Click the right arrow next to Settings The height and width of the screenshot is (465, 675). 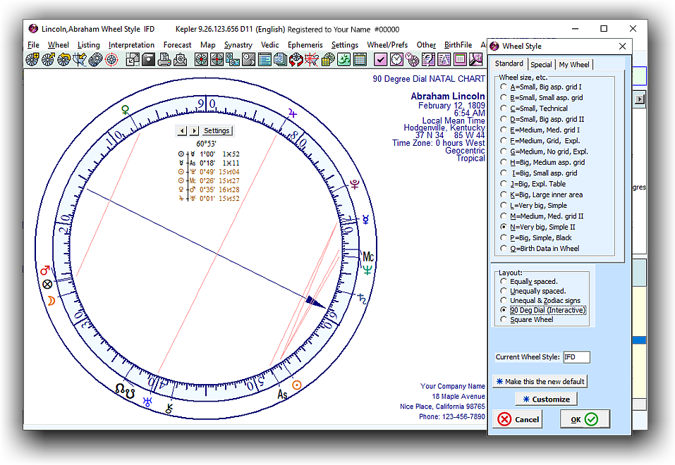pos(194,131)
